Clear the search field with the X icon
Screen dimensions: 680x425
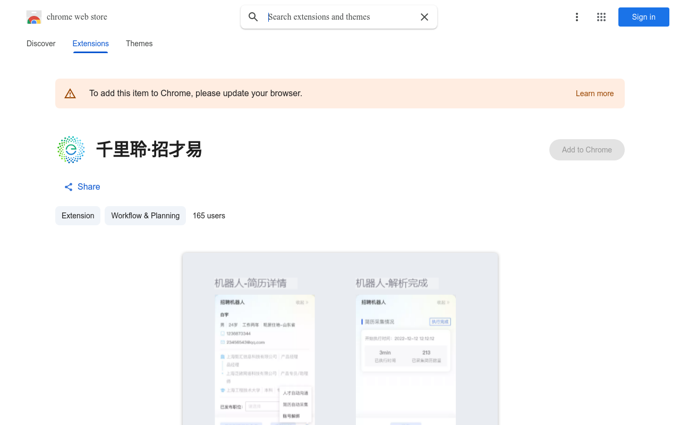pyautogui.click(x=424, y=17)
